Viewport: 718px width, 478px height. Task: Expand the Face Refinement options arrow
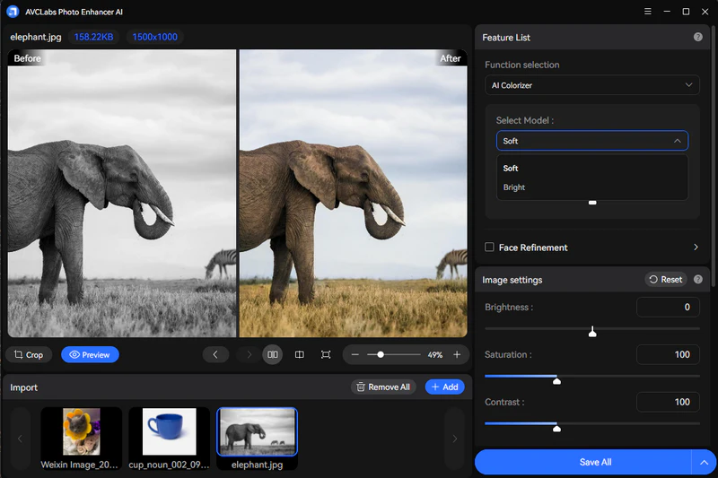pos(696,248)
